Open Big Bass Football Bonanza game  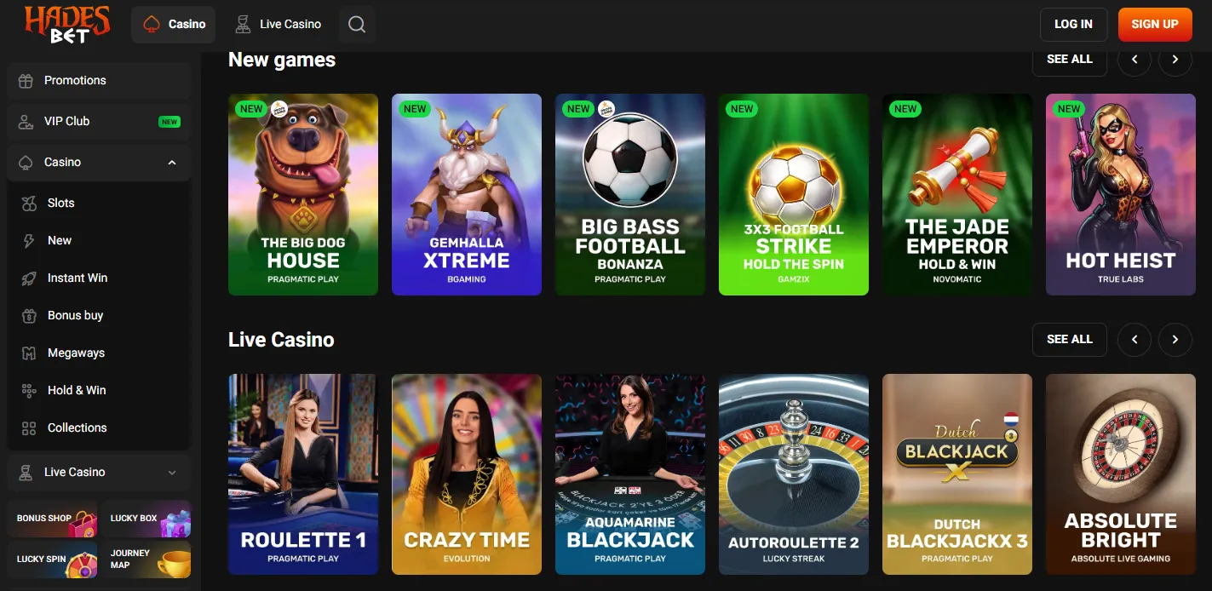coord(630,194)
